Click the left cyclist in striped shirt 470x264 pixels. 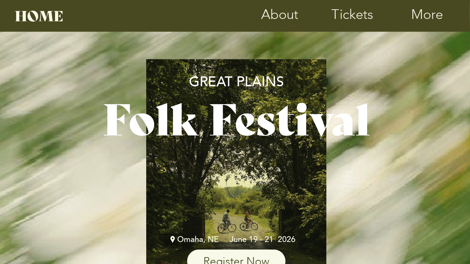tap(226, 221)
